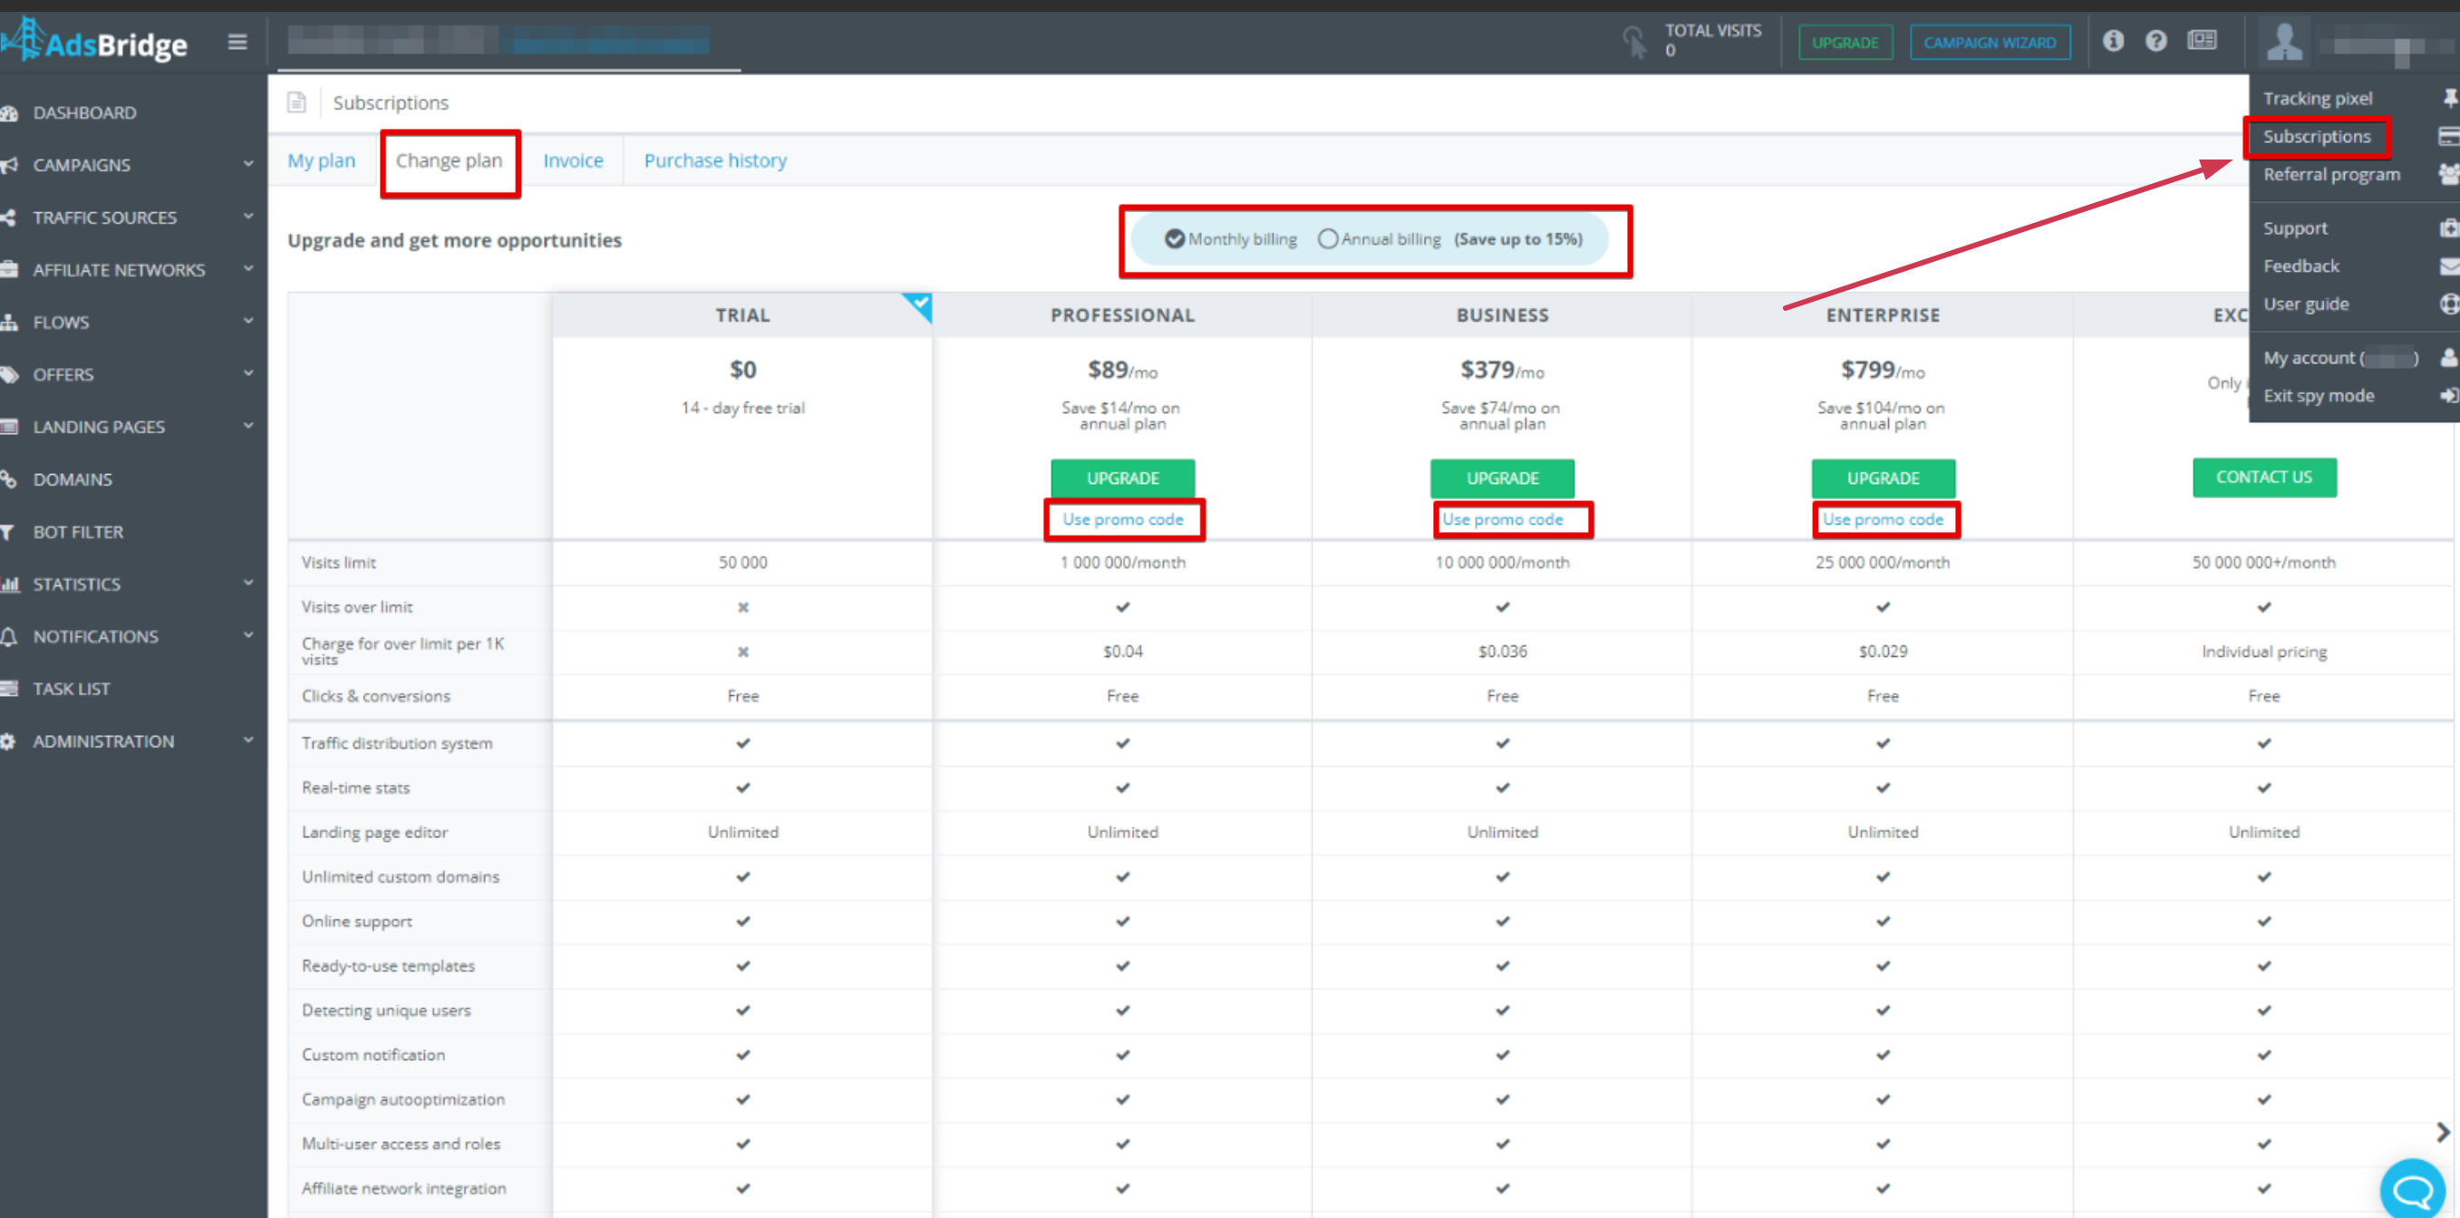Switch to the Invoice tab
This screenshot has height=1218, width=2460.
click(572, 159)
